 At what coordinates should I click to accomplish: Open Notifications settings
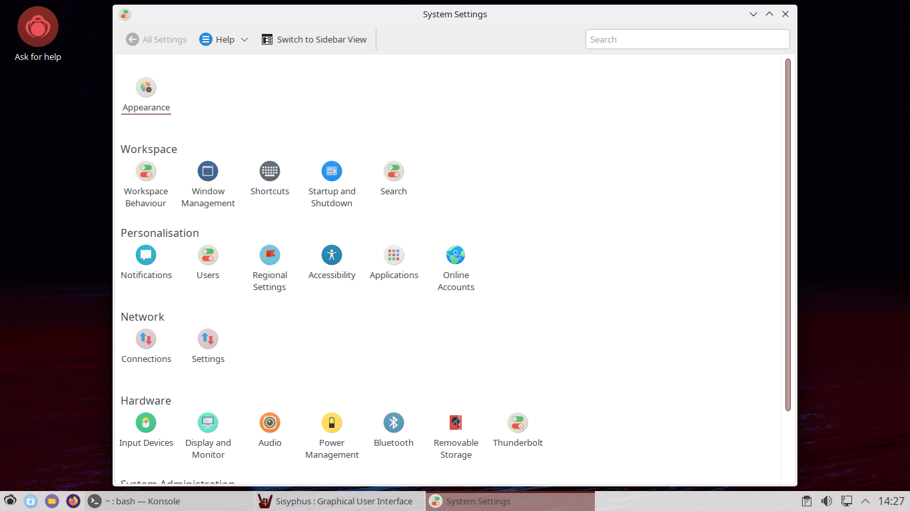(x=146, y=263)
